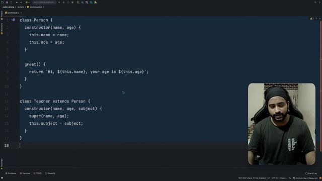The width and height of the screenshot is (322, 181).
Task: Click the UTF-8 encoding in status bar
Action: pos(275,178)
